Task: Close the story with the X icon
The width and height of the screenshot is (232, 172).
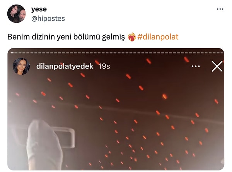Action: 217,66
